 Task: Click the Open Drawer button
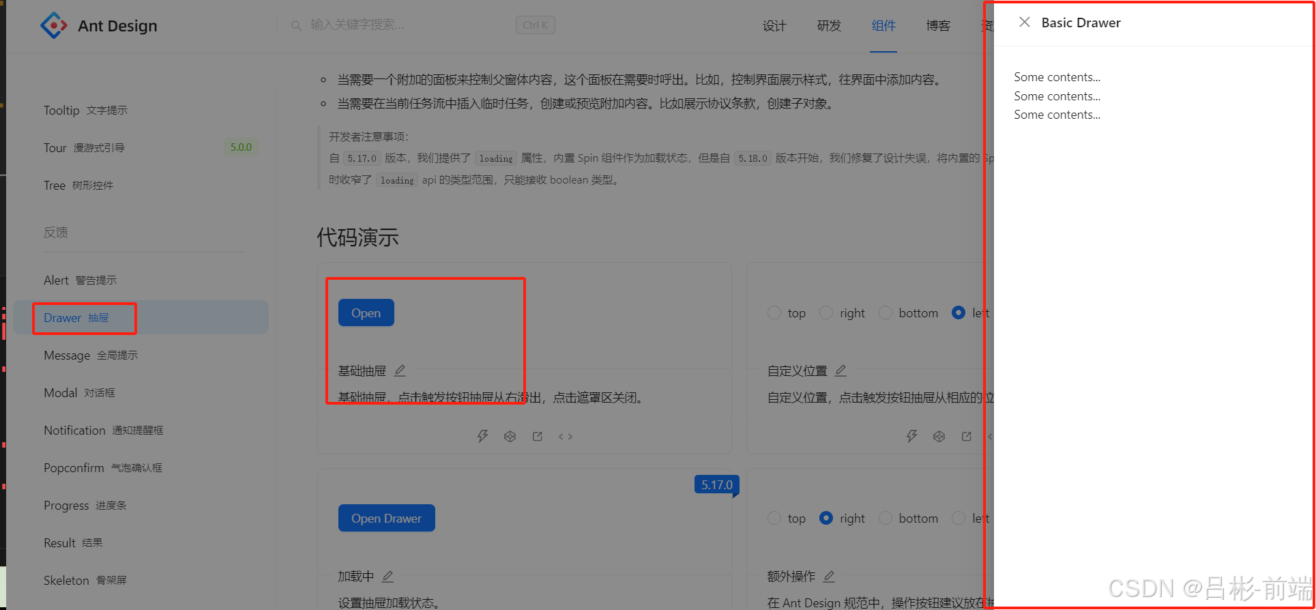387,518
